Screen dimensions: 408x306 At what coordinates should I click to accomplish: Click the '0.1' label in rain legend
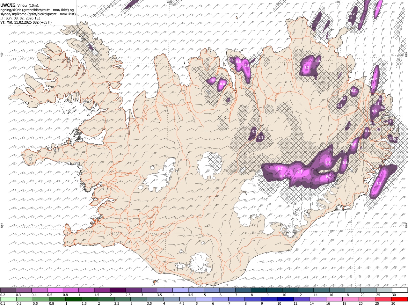[x=3, y=303]
